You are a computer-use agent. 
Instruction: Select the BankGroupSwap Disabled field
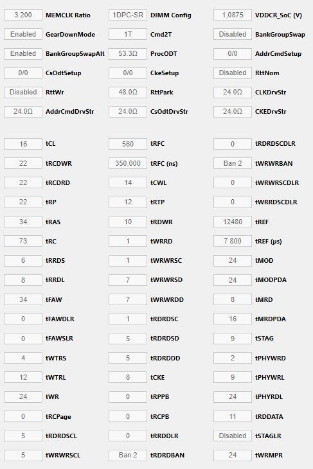[233, 34]
